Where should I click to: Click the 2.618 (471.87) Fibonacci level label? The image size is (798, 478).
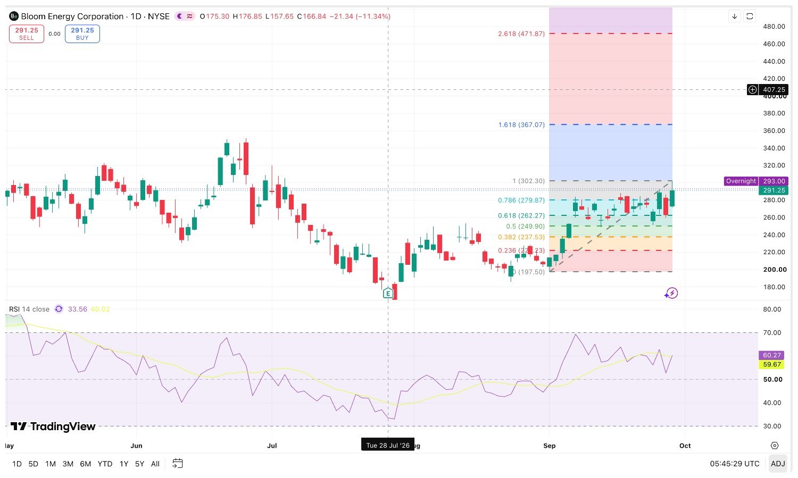point(521,33)
